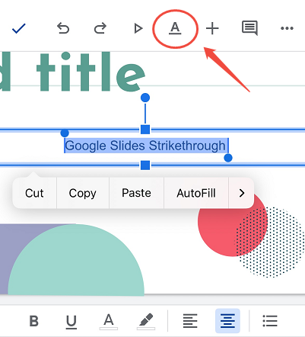Click the bottom-center resize handle of the text box

[x=145, y=165]
